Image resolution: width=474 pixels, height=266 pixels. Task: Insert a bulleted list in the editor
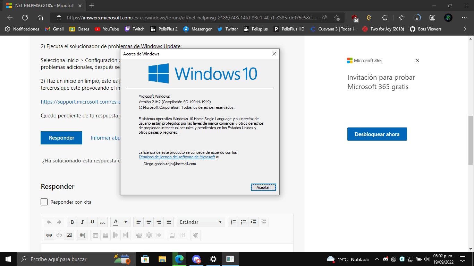coord(243,222)
